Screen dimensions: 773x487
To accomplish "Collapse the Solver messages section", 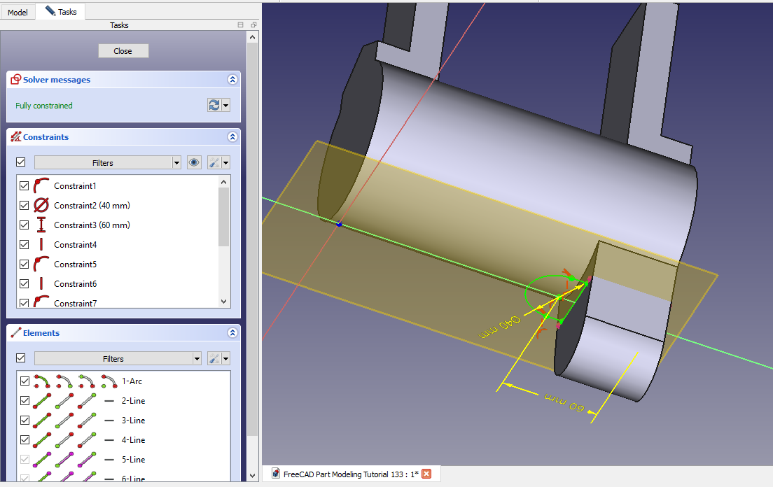I will tap(232, 80).
